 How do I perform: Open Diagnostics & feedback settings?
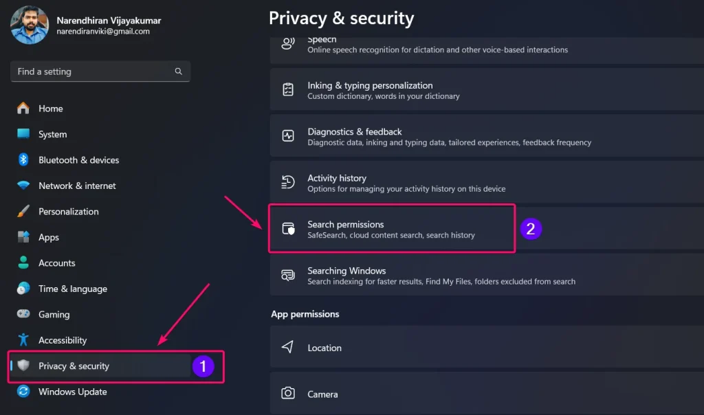point(487,135)
